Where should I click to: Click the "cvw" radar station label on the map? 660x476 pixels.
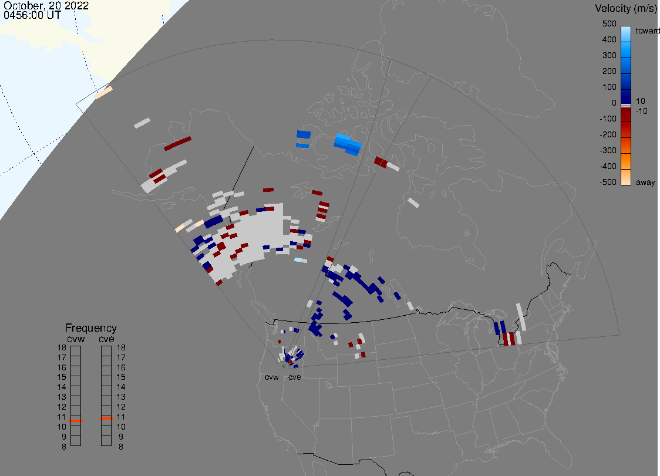click(272, 377)
